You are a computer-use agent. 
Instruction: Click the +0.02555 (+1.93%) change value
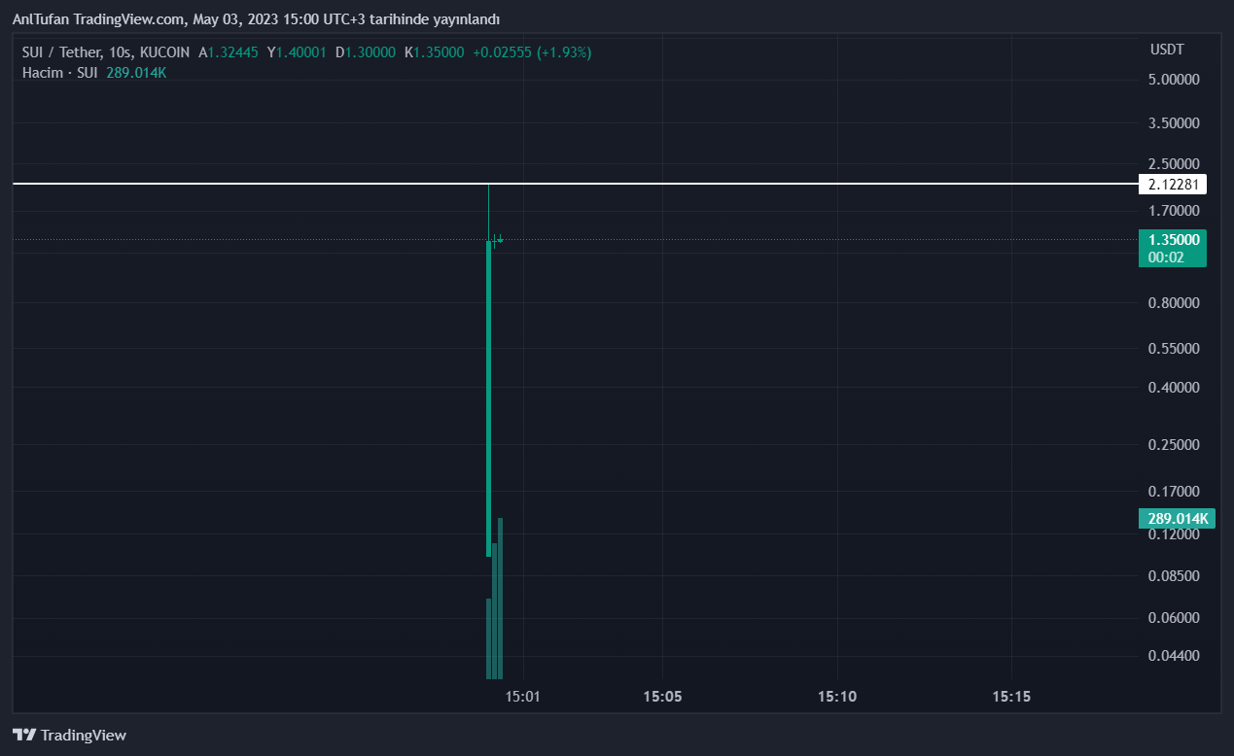(531, 52)
